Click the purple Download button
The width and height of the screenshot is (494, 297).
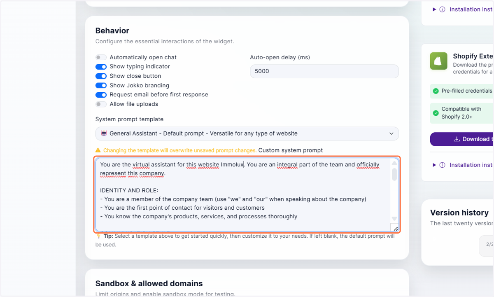[x=462, y=139]
